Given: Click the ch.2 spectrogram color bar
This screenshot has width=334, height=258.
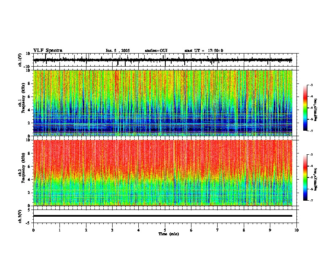Looking at the screenshot, I should coord(305,177).
